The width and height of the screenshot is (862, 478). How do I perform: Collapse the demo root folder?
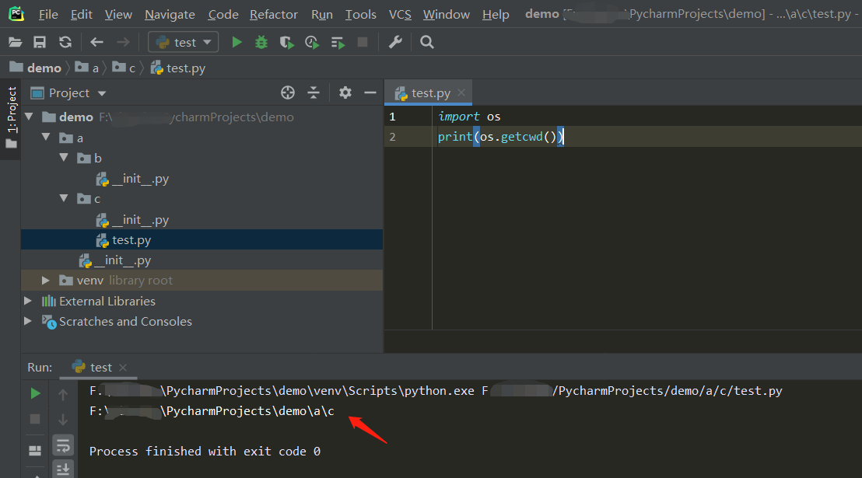click(29, 117)
